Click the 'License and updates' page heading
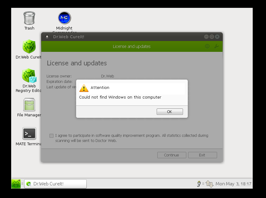Viewport: 266px width, 198px height. click(x=77, y=63)
